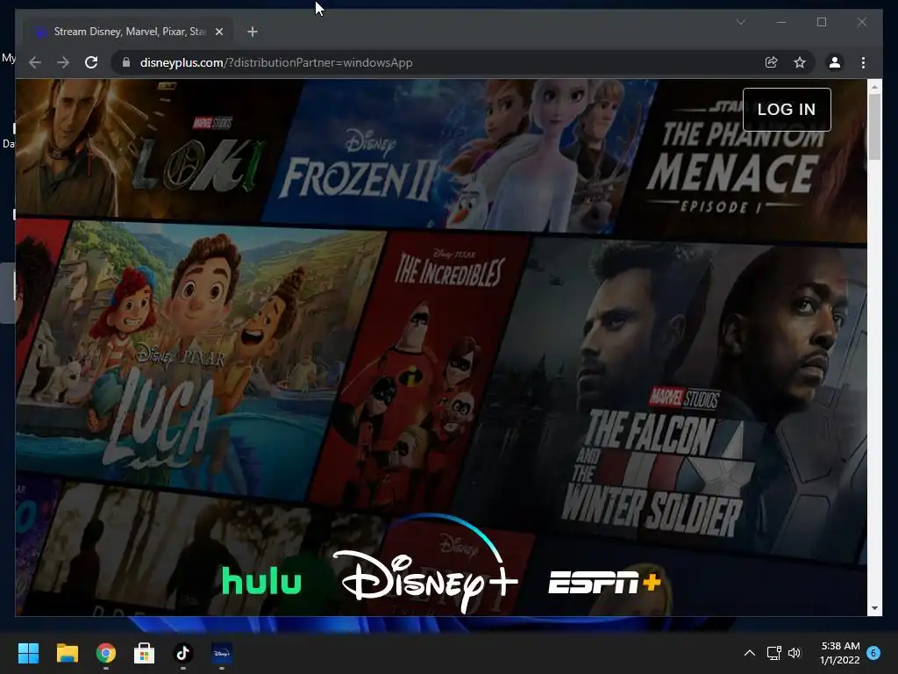Click the Disney+ logo
The height and width of the screenshot is (674, 898).
[425, 564]
